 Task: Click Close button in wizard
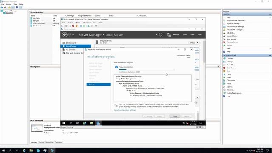[175, 116]
